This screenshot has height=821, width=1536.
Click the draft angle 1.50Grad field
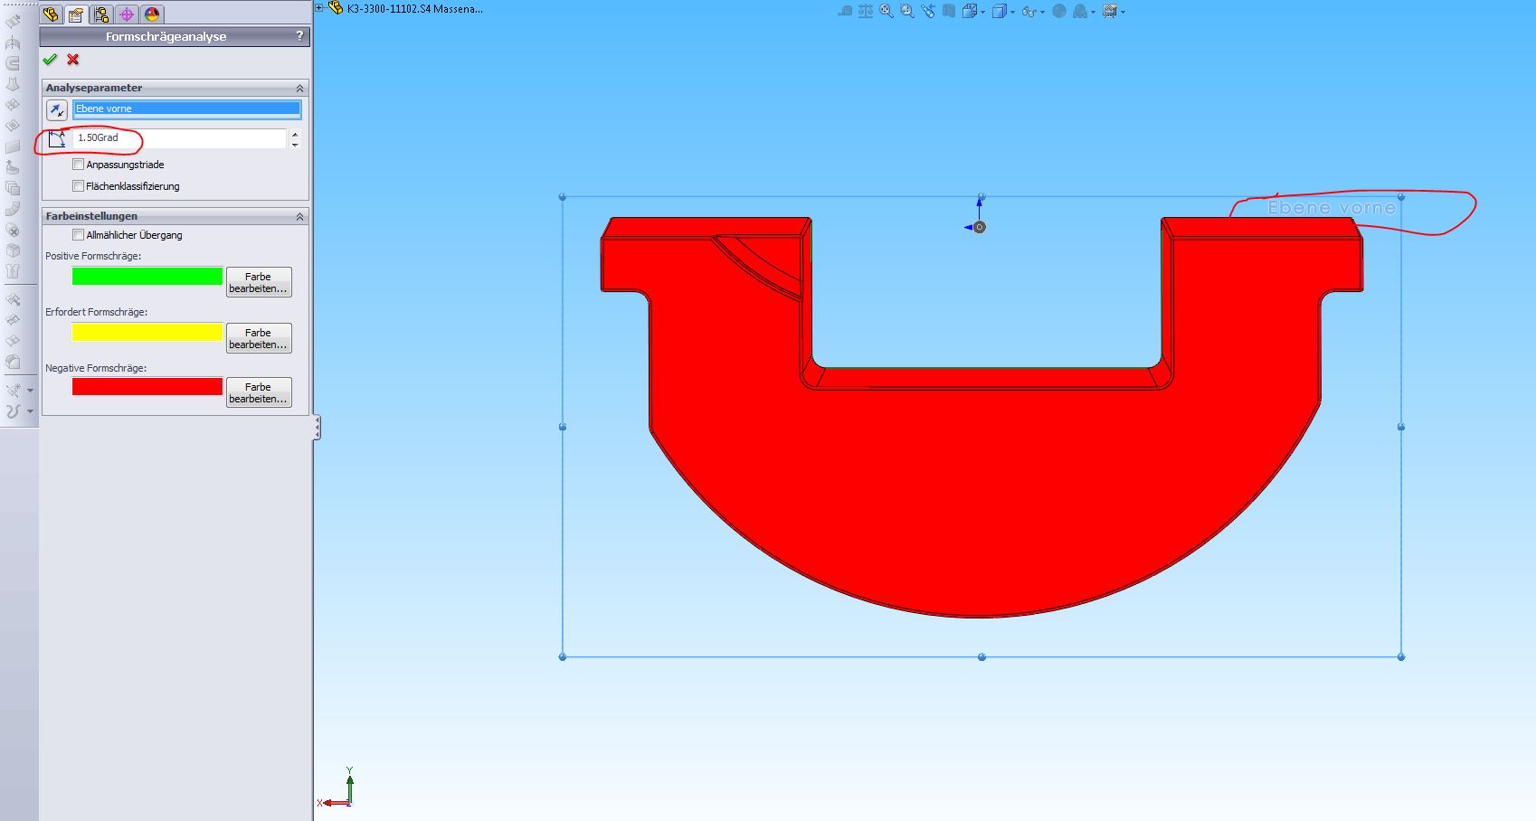point(179,138)
